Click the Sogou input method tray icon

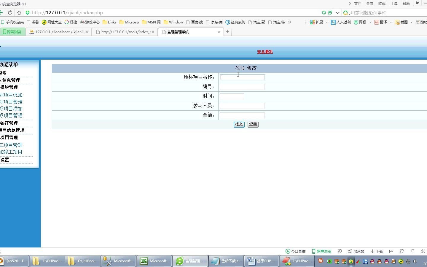point(320,261)
